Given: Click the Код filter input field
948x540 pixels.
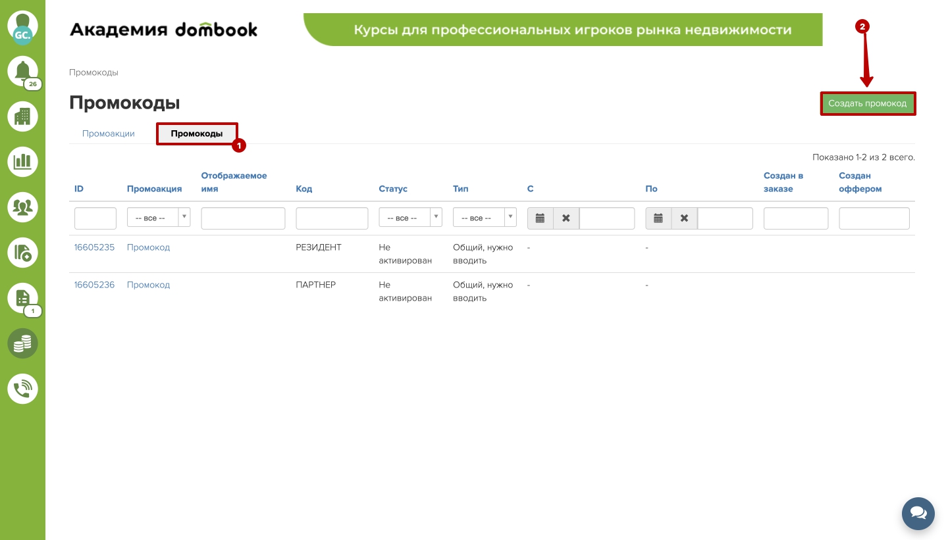Looking at the screenshot, I should [x=332, y=218].
